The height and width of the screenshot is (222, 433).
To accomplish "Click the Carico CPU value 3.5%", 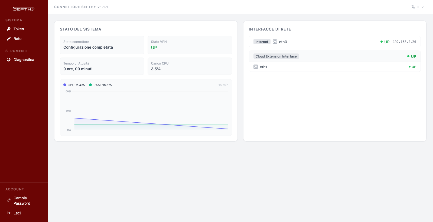I will [156, 69].
